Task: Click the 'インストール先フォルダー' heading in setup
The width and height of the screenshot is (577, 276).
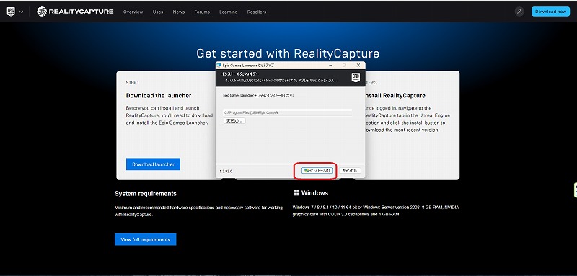Action: (240, 74)
